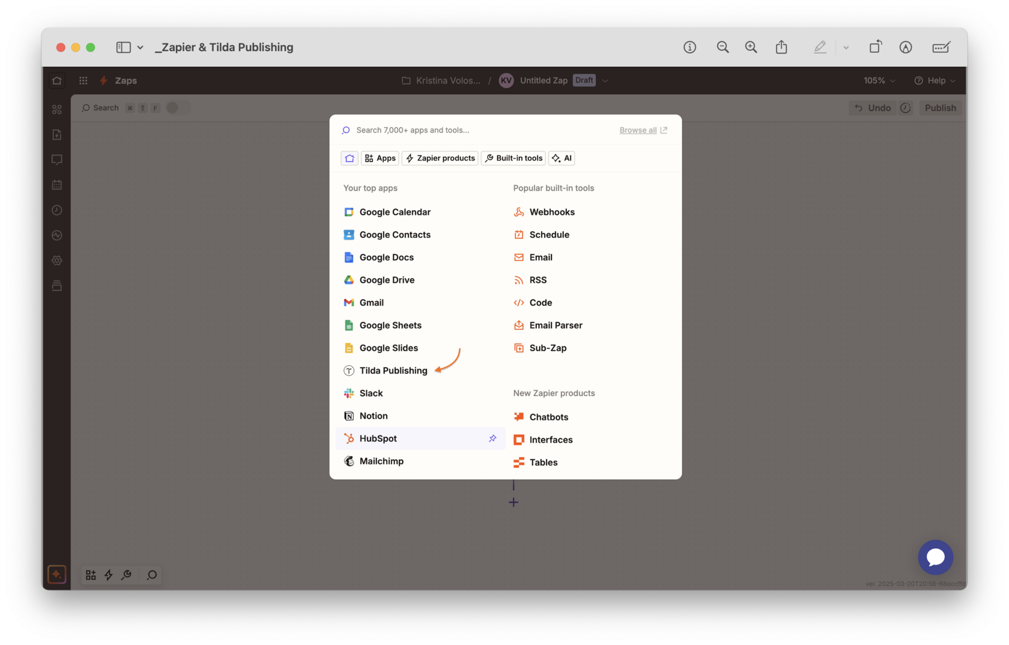
Task: Select Google Drive app
Action: [x=420, y=280]
